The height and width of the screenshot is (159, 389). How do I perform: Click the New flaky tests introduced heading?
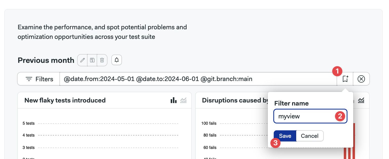point(65,100)
